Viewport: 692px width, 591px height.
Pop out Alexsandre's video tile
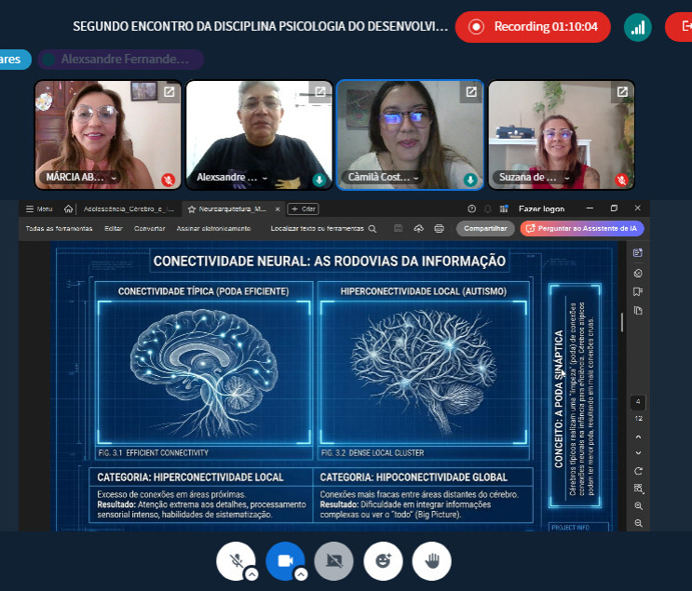319,92
